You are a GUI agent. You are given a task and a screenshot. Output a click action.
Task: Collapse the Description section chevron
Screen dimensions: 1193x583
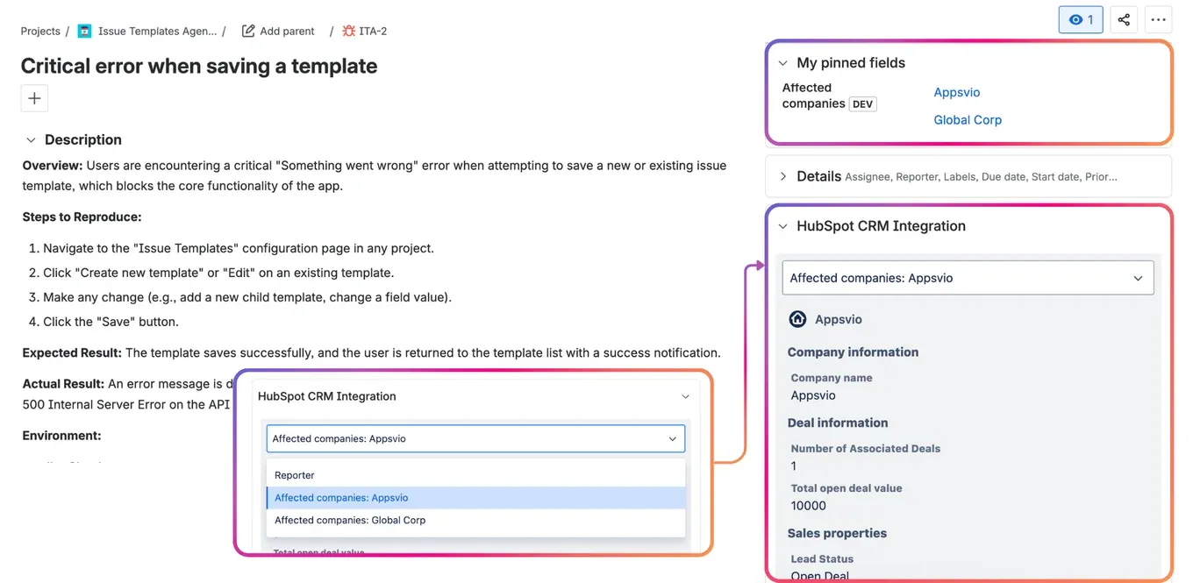click(31, 139)
